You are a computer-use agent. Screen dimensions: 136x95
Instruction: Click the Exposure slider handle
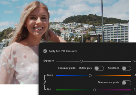click(81, 61)
